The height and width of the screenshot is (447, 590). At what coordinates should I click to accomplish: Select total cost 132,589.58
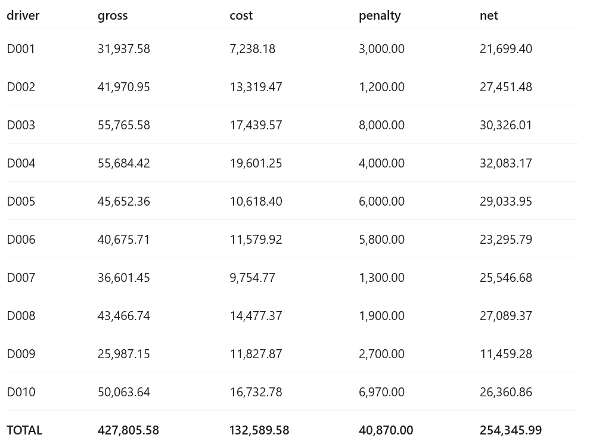tap(259, 430)
